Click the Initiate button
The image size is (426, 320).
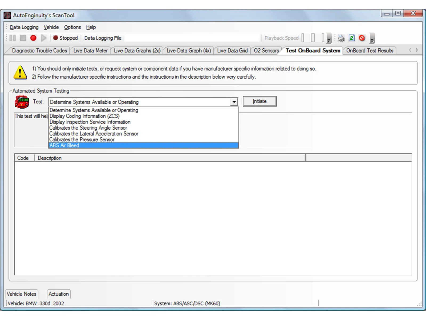pyautogui.click(x=260, y=101)
